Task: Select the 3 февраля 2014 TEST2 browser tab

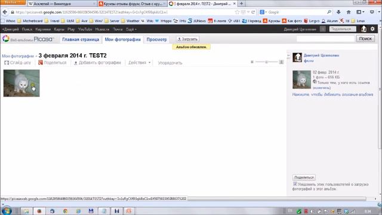Action: click(x=202, y=4)
